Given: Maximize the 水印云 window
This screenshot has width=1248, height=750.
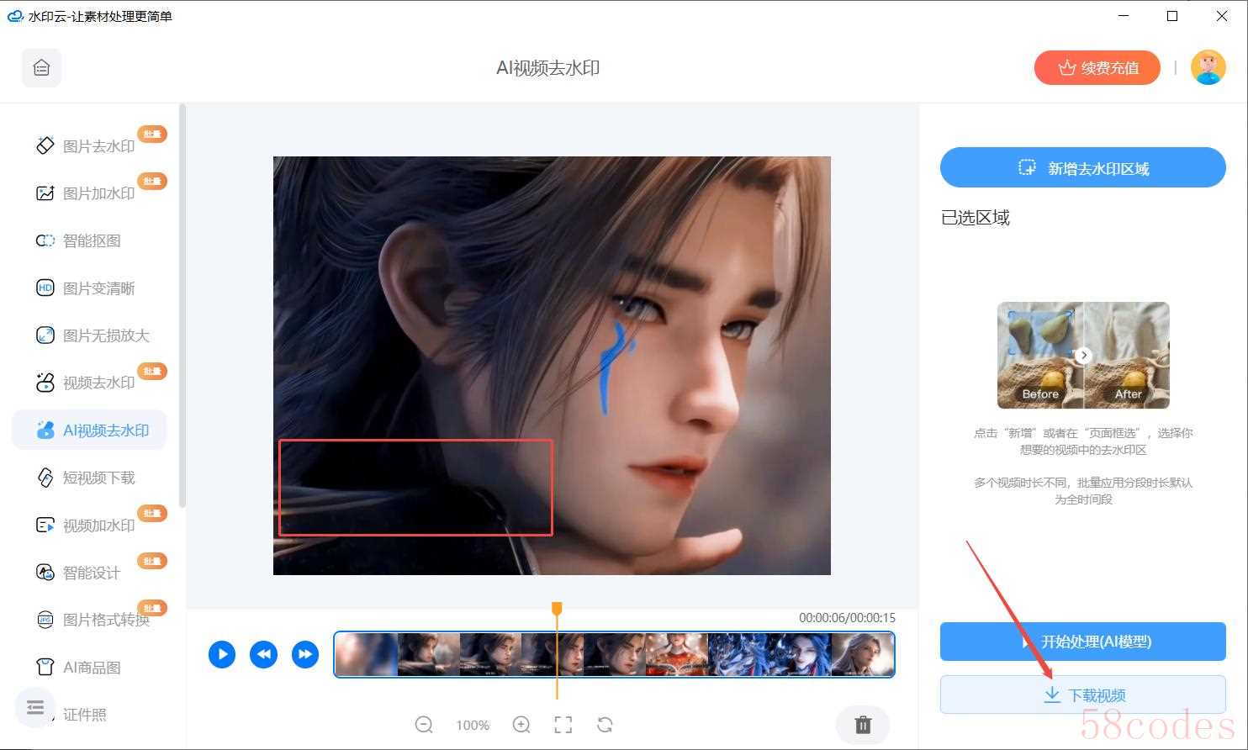Looking at the screenshot, I should pos(1172,16).
